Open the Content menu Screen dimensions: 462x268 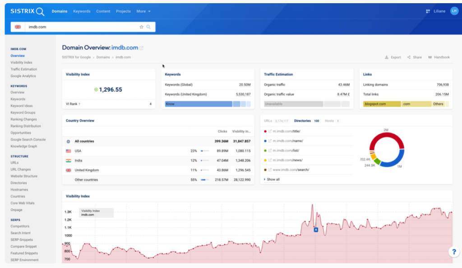103,11
